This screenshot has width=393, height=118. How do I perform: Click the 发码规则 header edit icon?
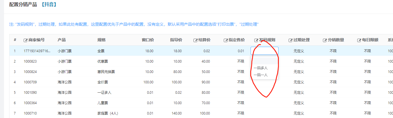click(256, 40)
